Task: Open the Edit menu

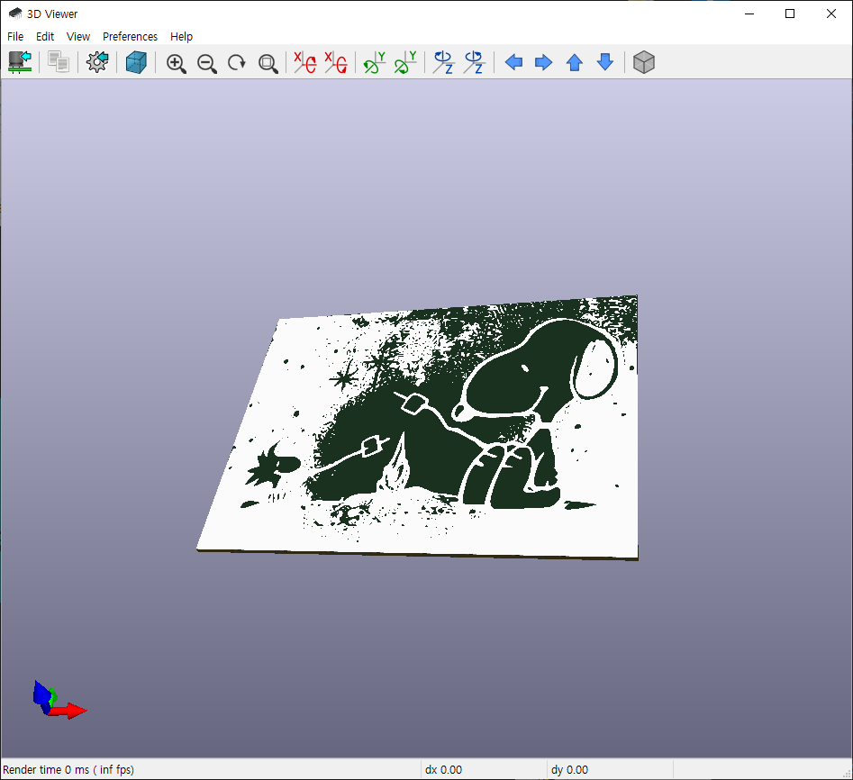Action: [x=45, y=36]
